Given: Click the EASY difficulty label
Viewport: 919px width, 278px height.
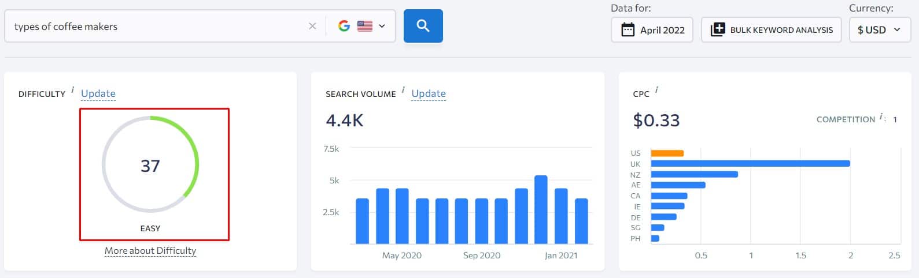Looking at the screenshot, I should pyautogui.click(x=150, y=228).
